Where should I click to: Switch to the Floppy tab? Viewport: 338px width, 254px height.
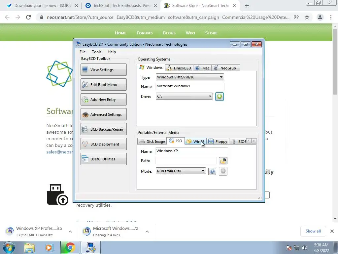tap(218, 142)
